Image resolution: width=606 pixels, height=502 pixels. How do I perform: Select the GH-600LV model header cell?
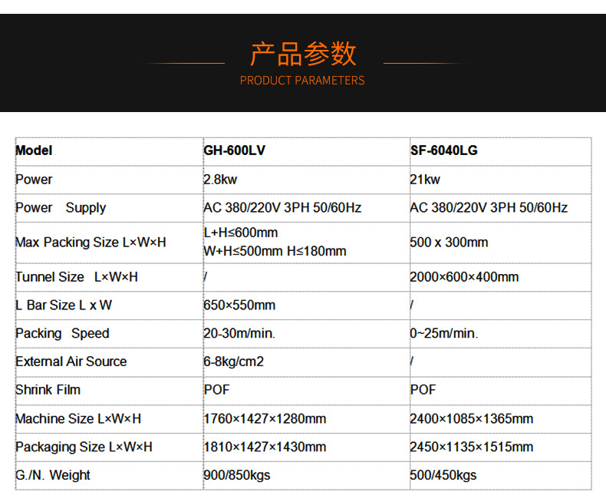pyautogui.click(x=235, y=150)
